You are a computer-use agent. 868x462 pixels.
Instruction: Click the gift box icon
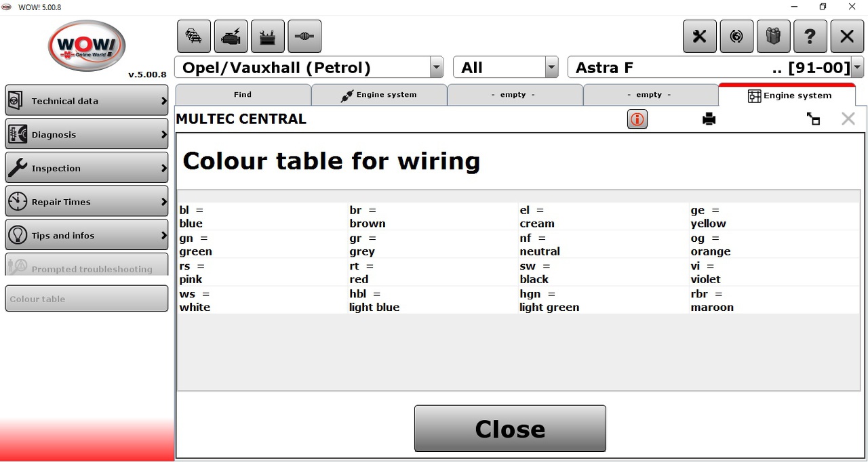click(x=773, y=37)
